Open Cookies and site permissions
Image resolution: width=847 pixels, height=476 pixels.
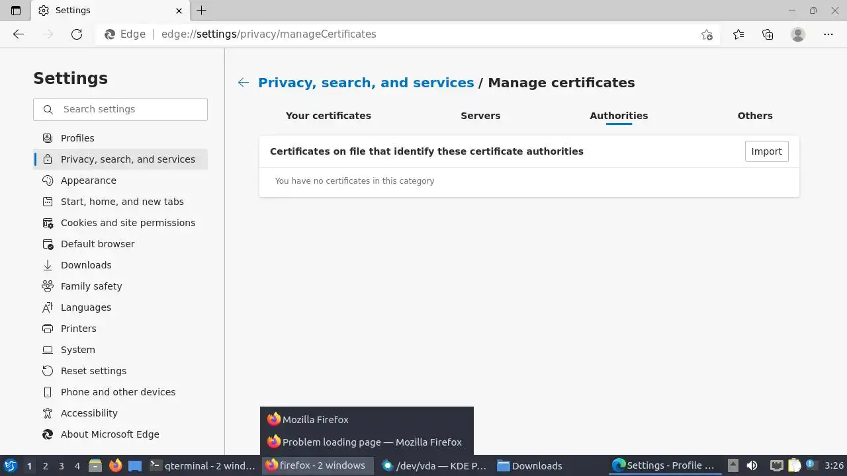(x=120, y=223)
